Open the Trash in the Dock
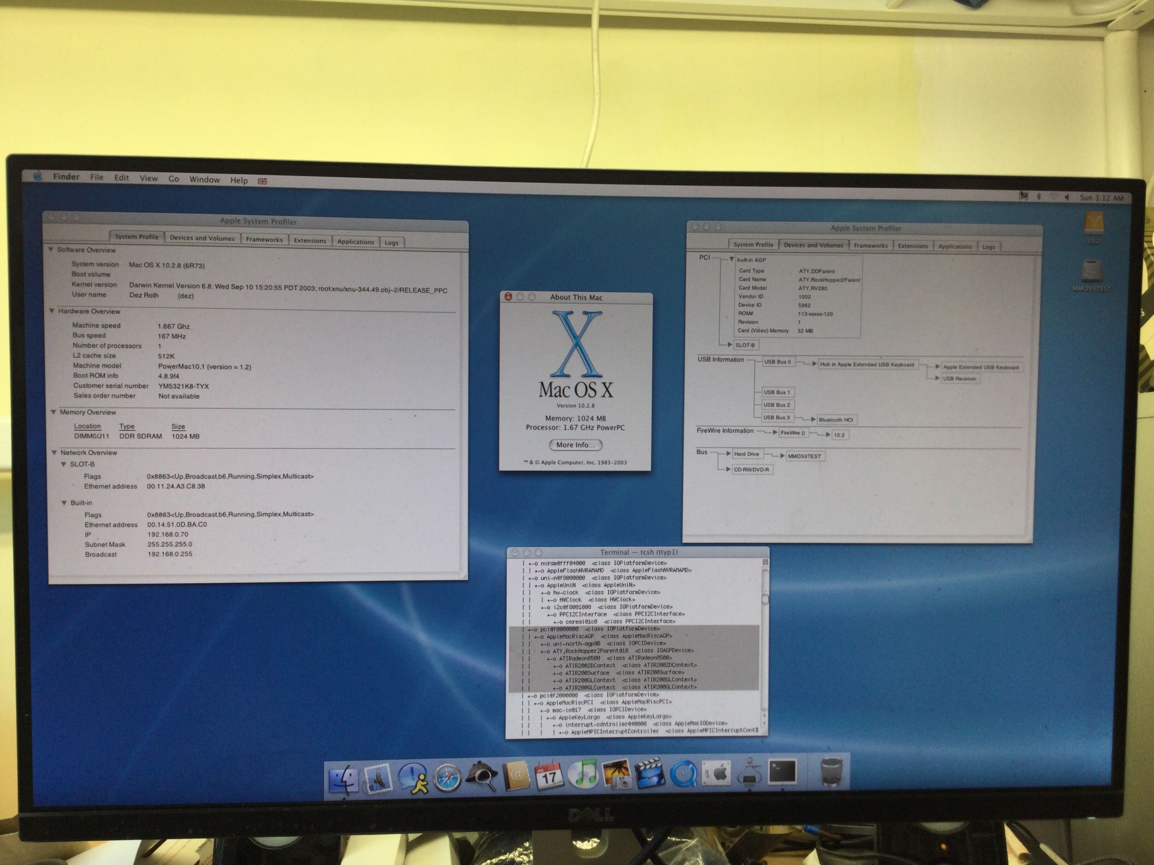 click(x=831, y=770)
